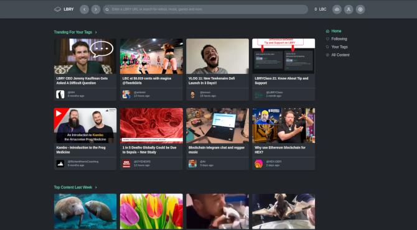
Task: Click avatar on VLOG 11 card
Action: pos(192,94)
